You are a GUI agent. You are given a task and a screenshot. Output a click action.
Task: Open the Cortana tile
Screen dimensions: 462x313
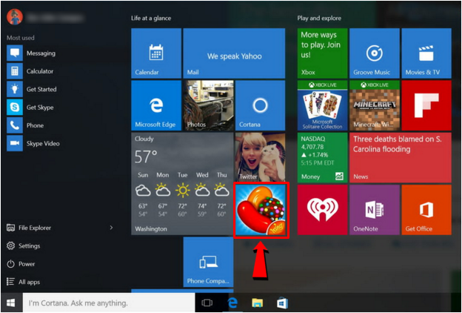click(260, 105)
